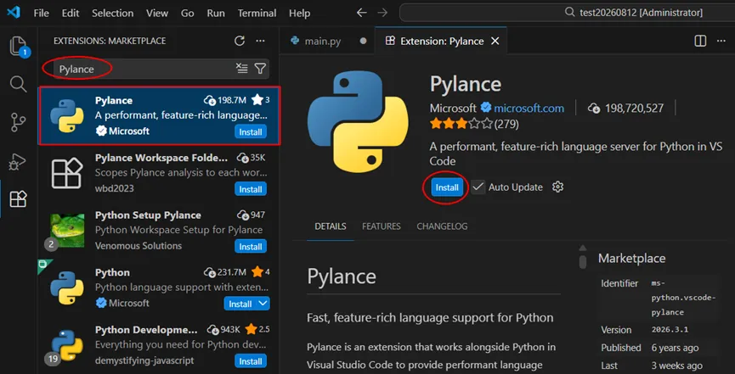Install Pylance from the details page

pos(447,187)
